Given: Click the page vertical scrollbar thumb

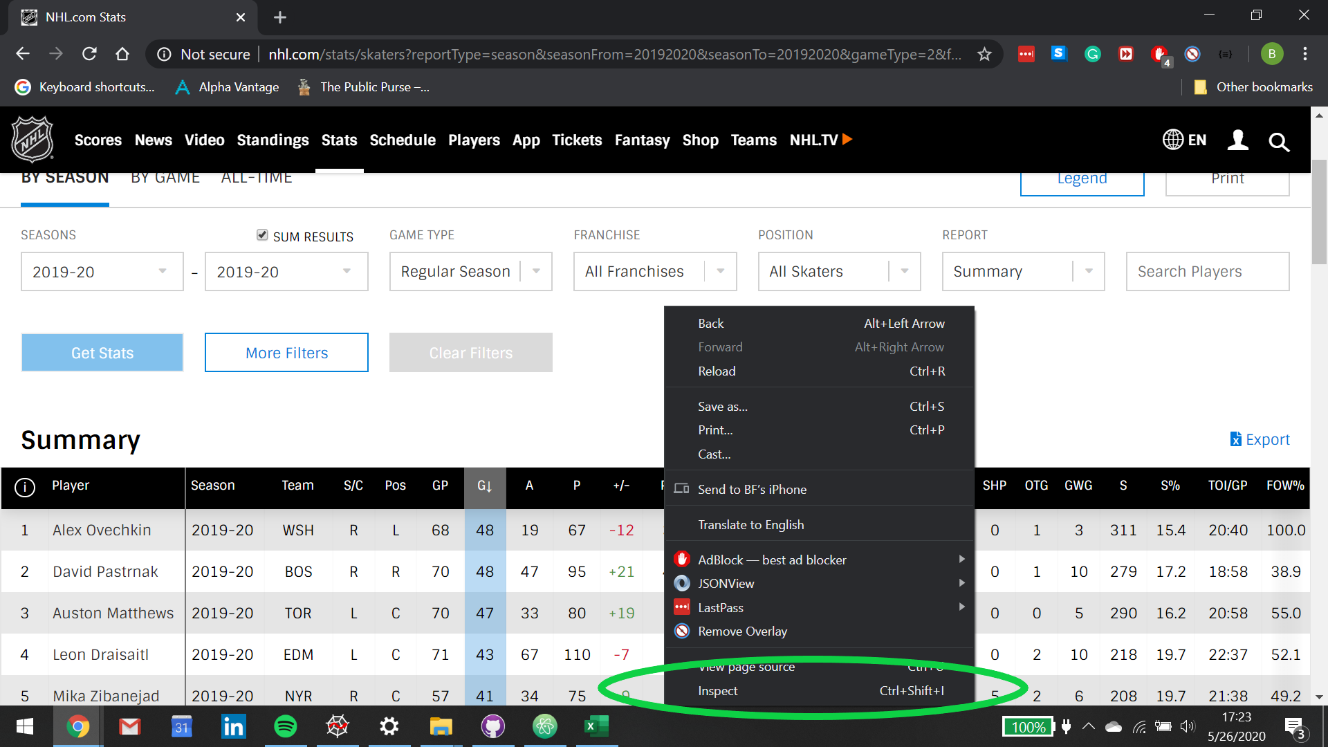Looking at the screenshot, I should click(x=1319, y=211).
